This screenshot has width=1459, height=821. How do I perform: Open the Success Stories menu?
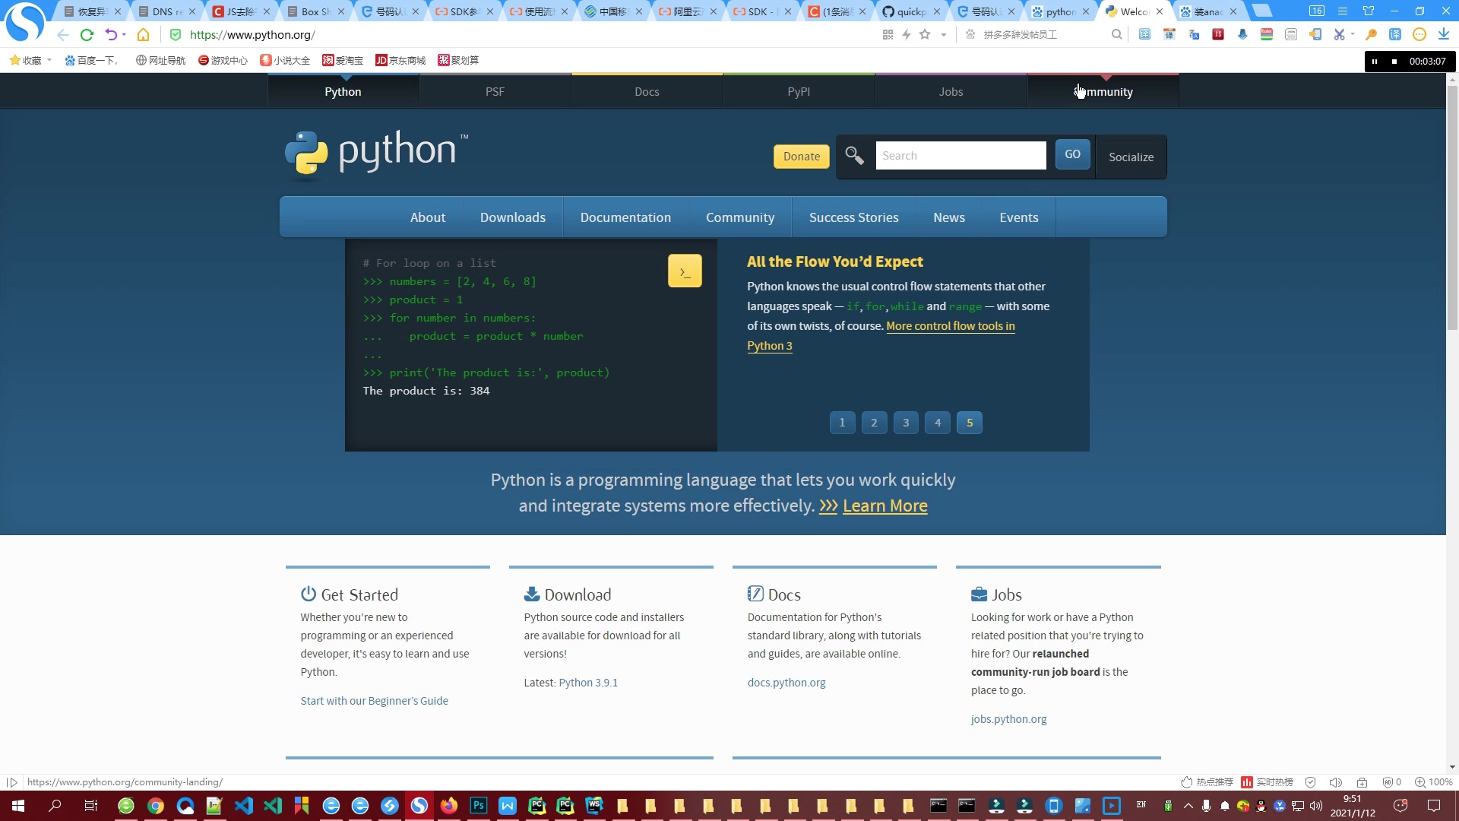coord(854,217)
